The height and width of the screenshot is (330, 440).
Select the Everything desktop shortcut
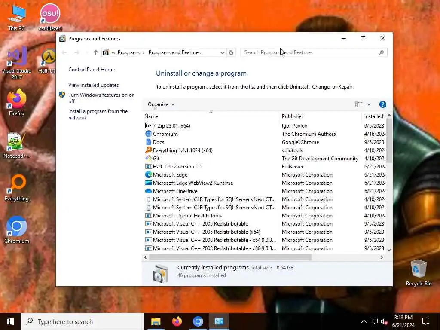tap(17, 188)
